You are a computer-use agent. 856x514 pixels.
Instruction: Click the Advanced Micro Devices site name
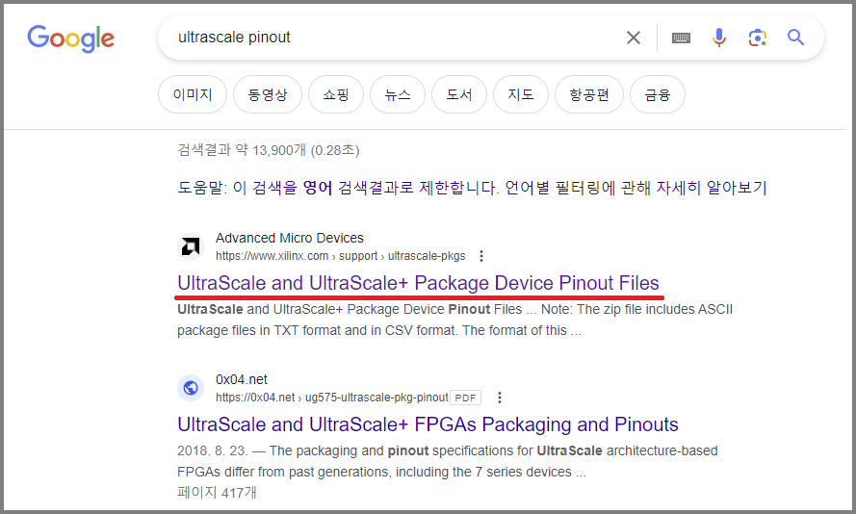pos(289,238)
